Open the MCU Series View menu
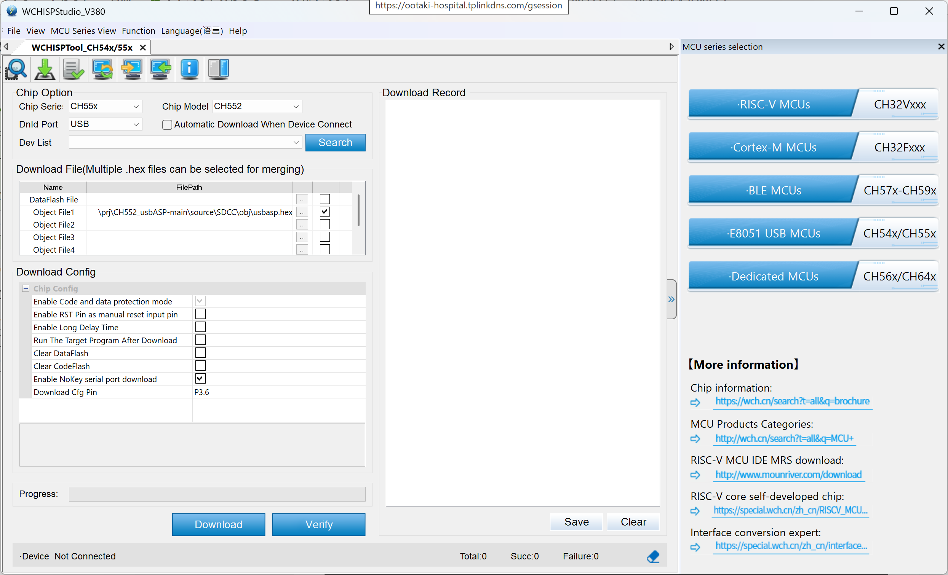 pyautogui.click(x=83, y=31)
